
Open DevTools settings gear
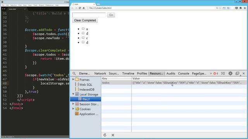click(x=230, y=73)
